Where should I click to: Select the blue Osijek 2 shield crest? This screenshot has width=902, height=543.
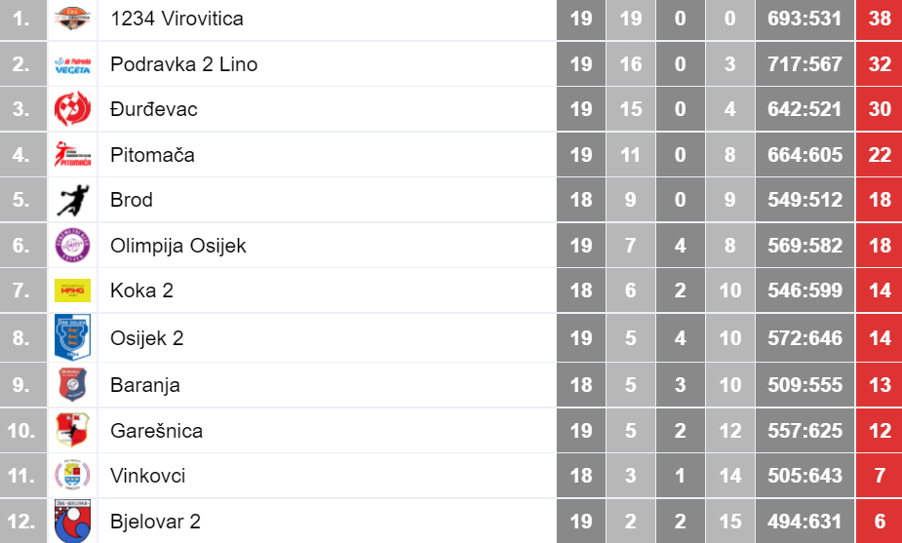pyautogui.click(x=72, y=337)
